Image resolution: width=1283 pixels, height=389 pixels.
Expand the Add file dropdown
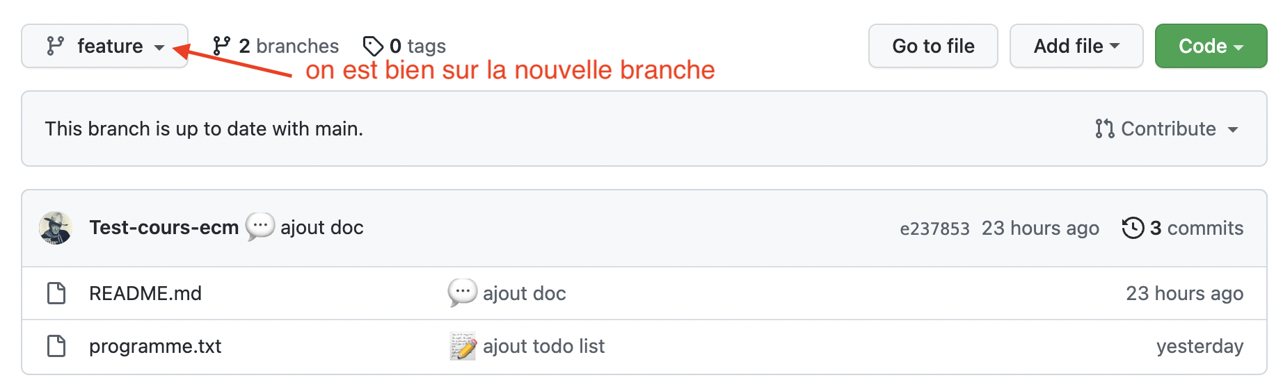coord(1076,46)
